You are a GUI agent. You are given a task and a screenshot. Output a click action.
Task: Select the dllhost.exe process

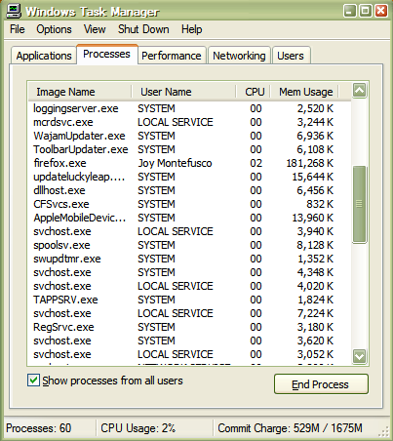point(189,190)
